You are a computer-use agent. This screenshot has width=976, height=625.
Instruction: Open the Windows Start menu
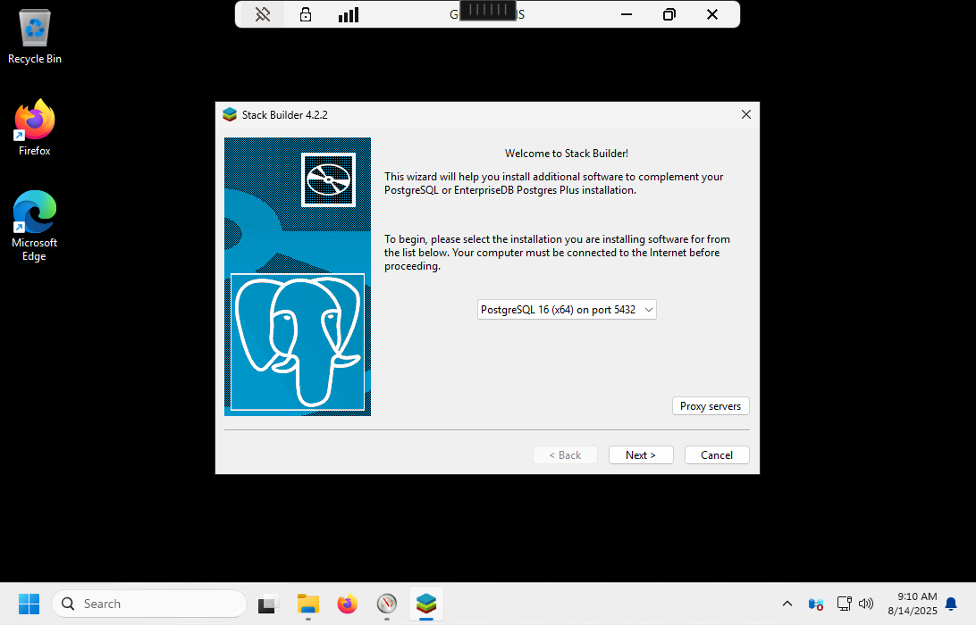coord(29,604)
